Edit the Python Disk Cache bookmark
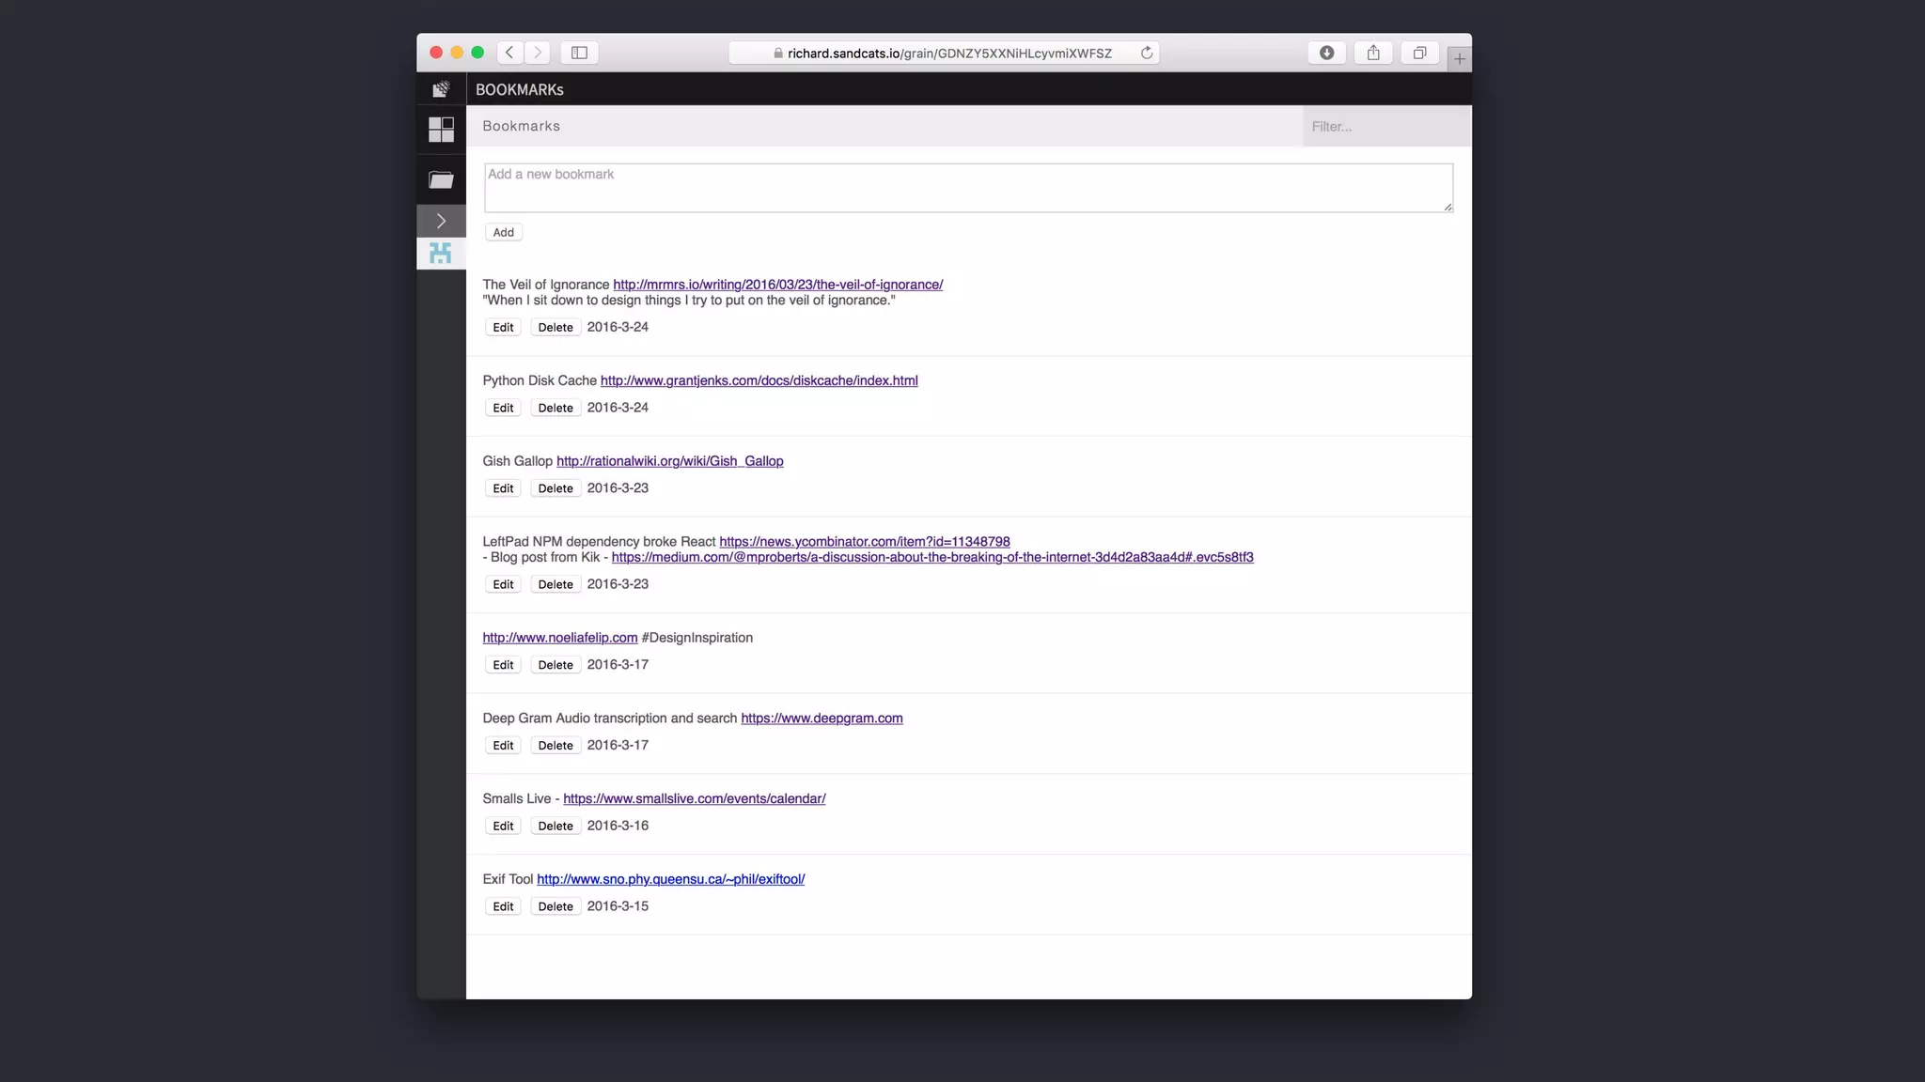 [503, 408]
